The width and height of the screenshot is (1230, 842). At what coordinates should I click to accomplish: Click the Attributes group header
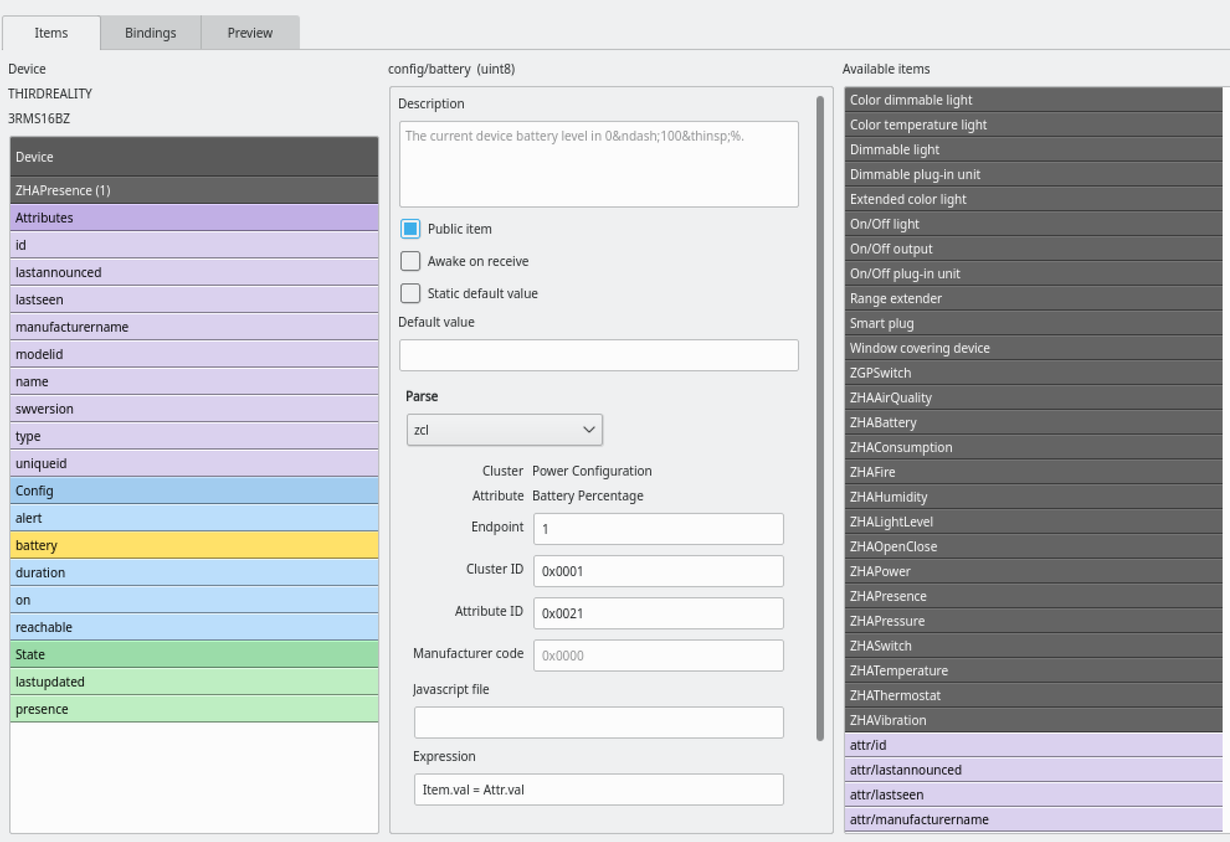[x=194, y=218]
